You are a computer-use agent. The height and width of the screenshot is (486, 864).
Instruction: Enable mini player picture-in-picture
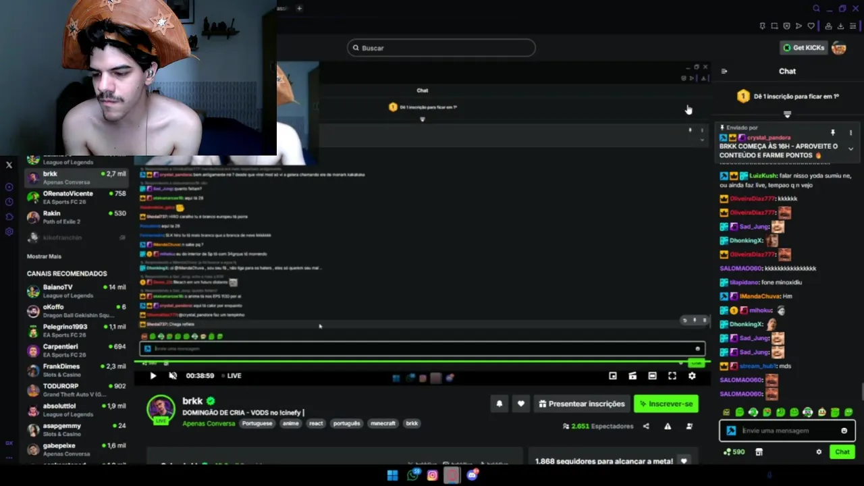613,376
